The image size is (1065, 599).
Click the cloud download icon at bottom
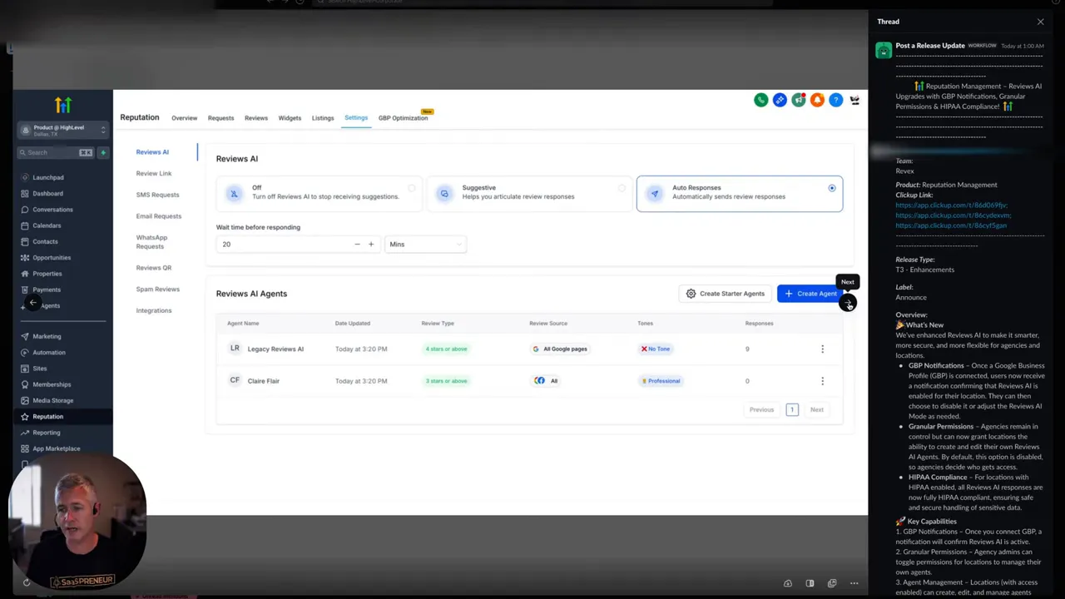point(788,583)
